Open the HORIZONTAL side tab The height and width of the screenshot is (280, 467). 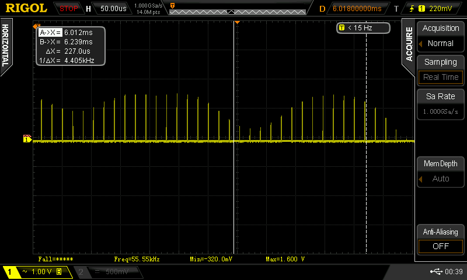click(x=6, y=46)
